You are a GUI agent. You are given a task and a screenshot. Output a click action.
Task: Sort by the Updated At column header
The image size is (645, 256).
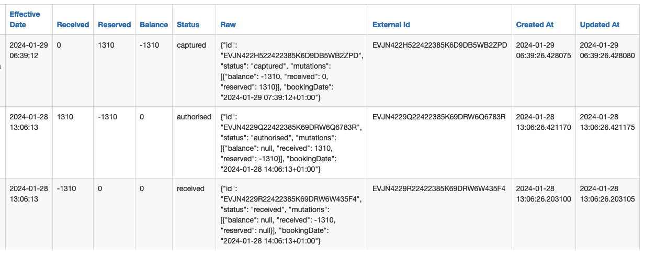(x=599, y=25)
